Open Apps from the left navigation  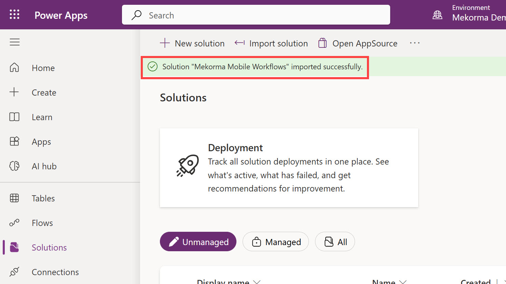coord(41,142)
